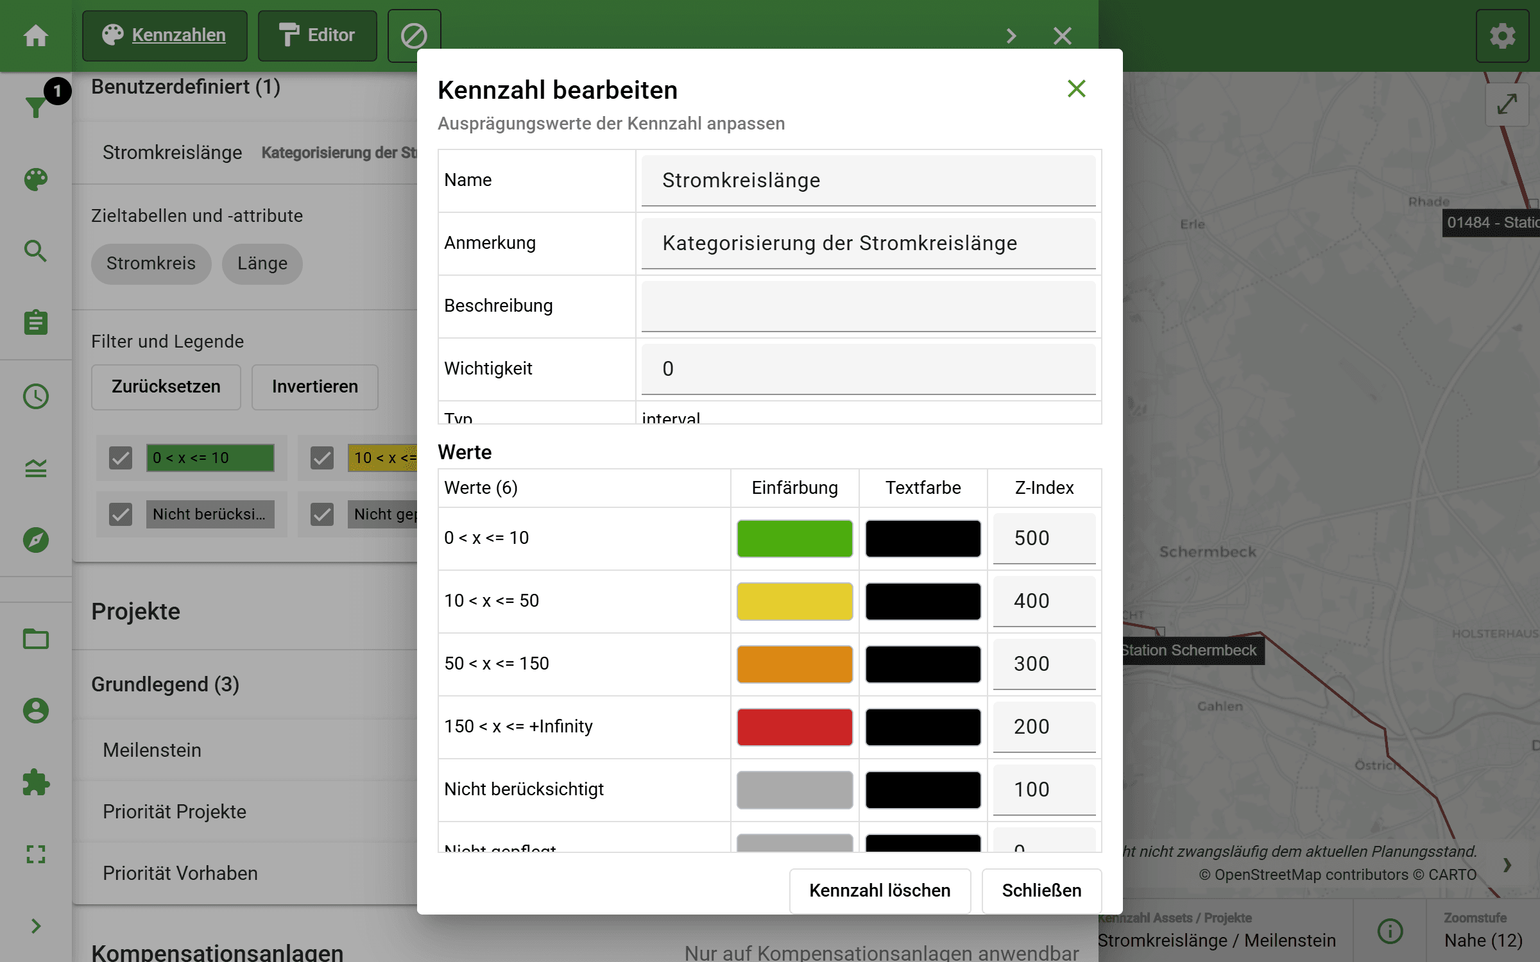Open the filter tool in sidebar
Screen dimensions: 1540x962
(35, 107)
